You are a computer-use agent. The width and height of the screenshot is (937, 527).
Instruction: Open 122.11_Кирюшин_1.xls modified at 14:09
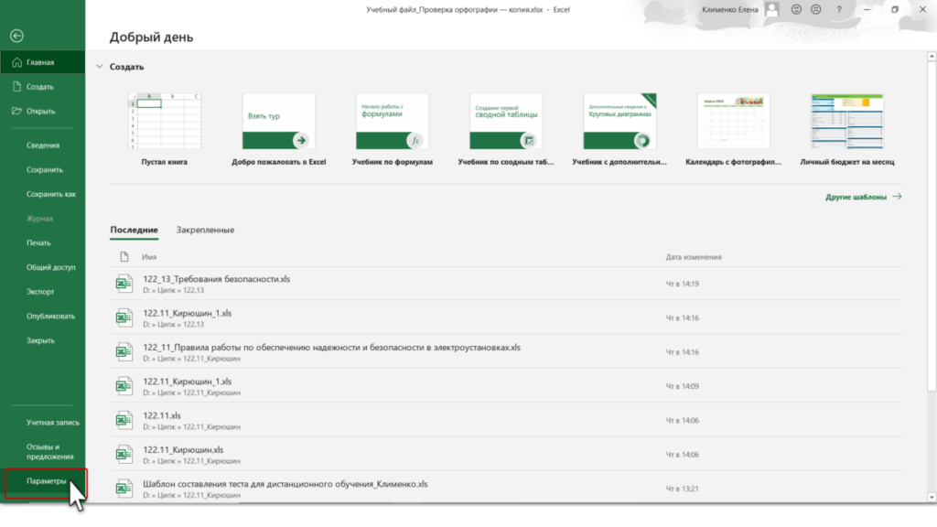click(x=505, y=386)
